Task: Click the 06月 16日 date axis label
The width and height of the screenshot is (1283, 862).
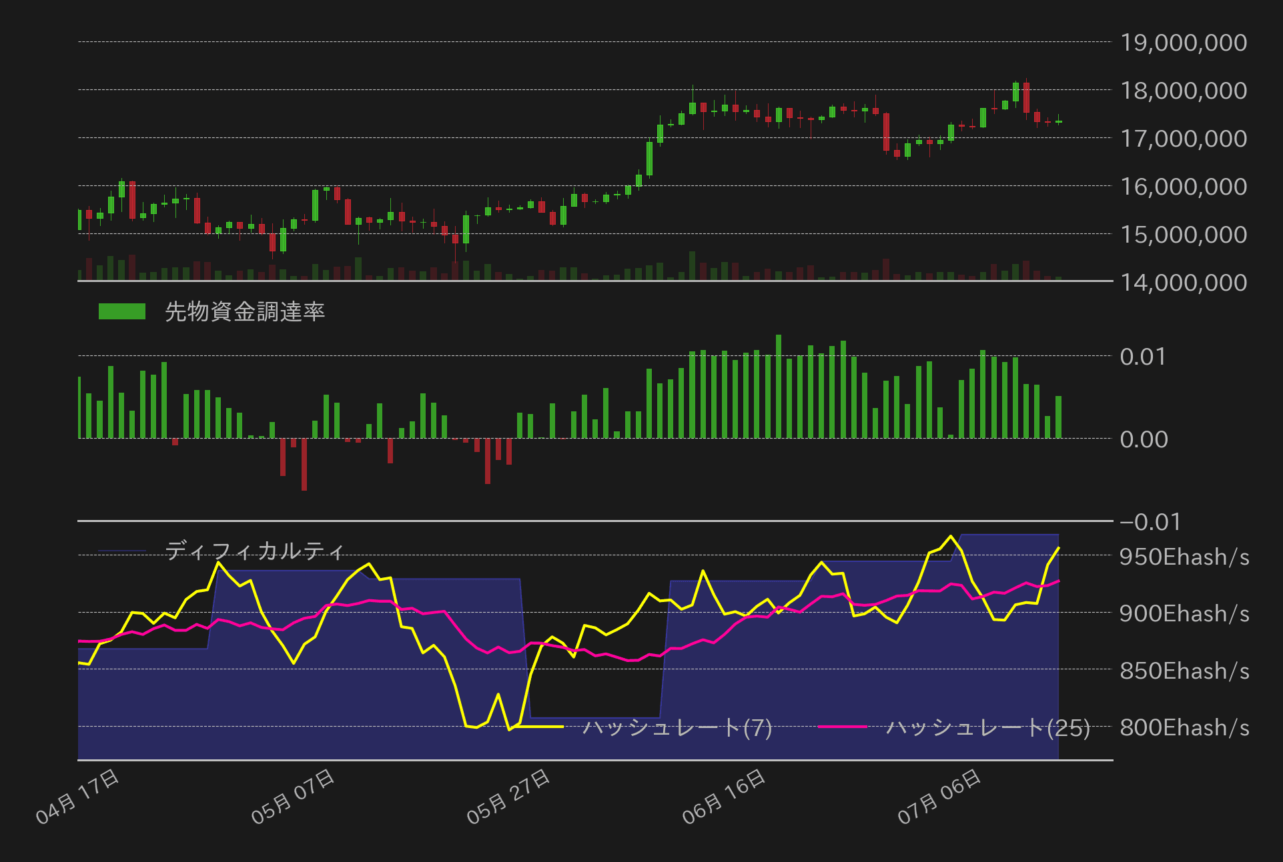Action: pos(724,797)
